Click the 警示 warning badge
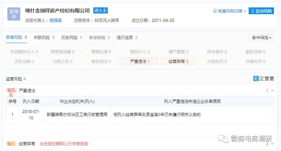This screenshot has width=281, height=151. [x=11, y=144]
